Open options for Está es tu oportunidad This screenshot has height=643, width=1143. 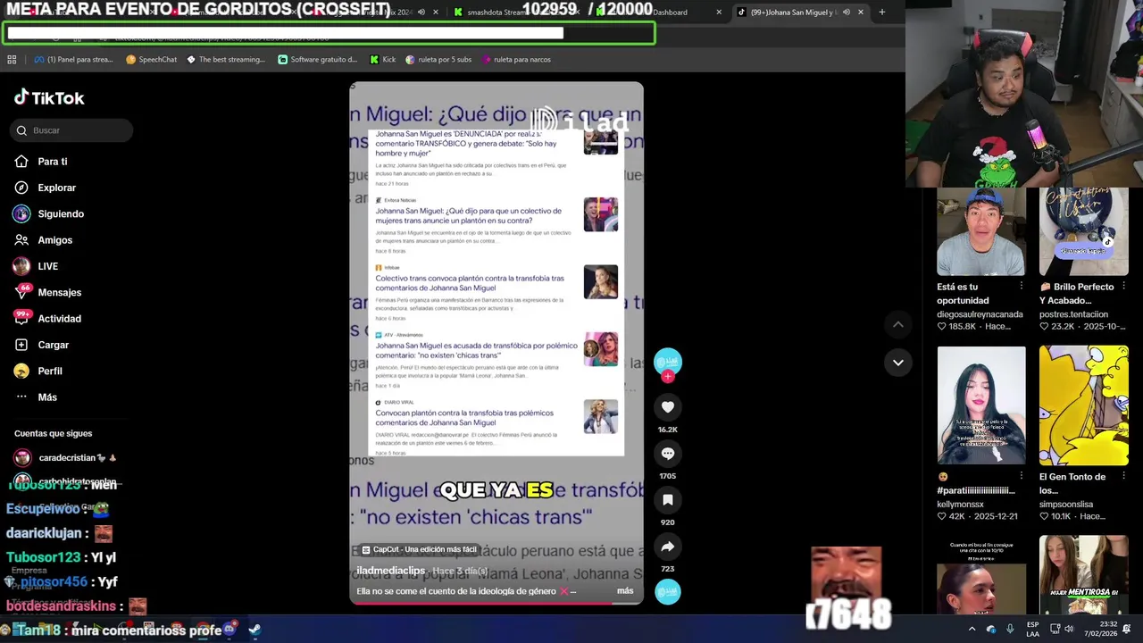point(1022,287)
